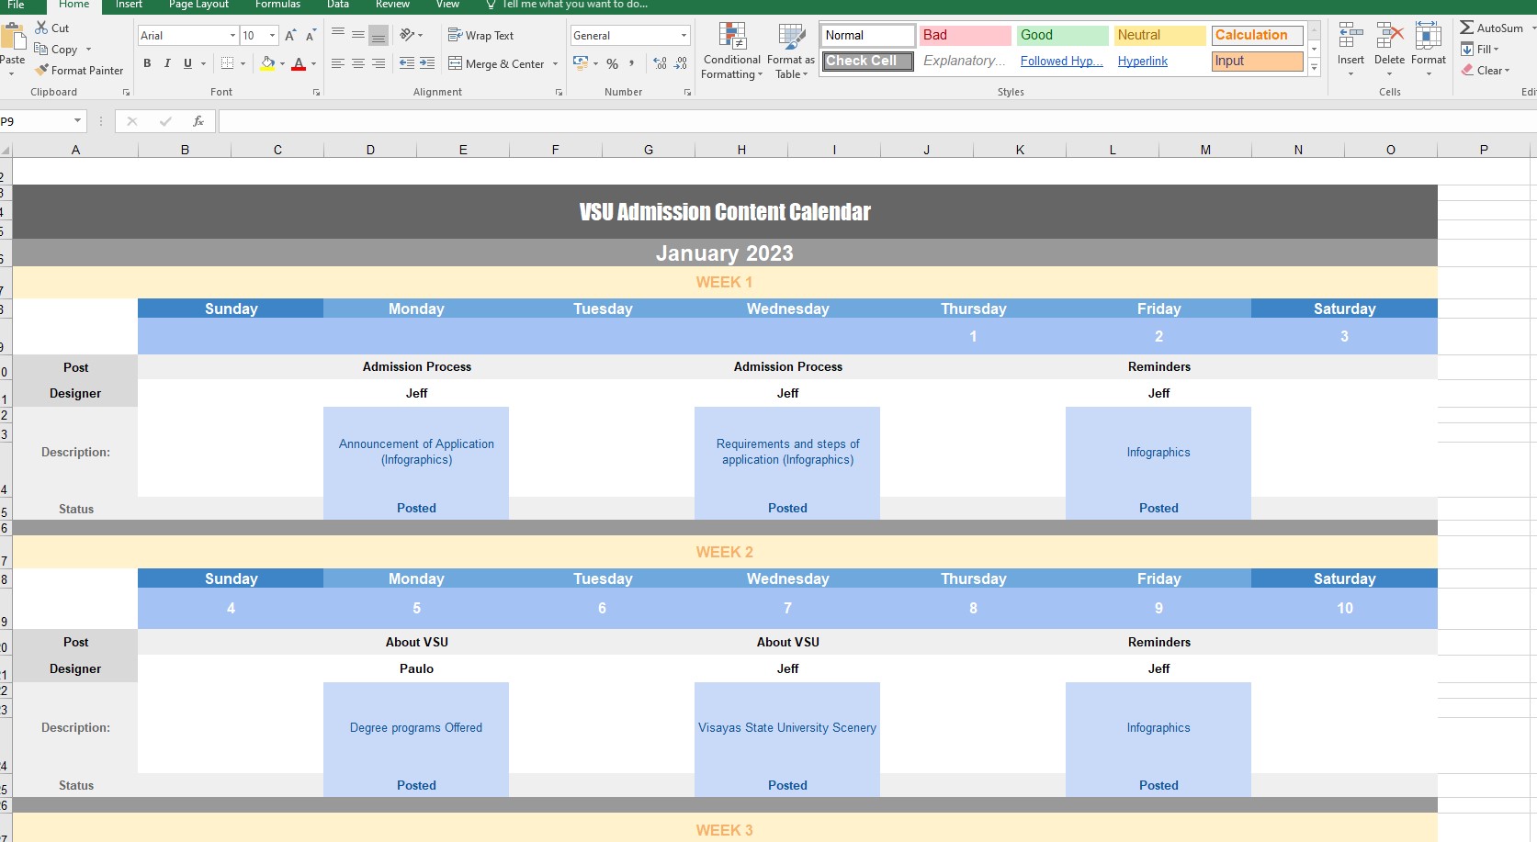Apply the yellow fill color
The image size is (1537, 842).
point(267,63)
